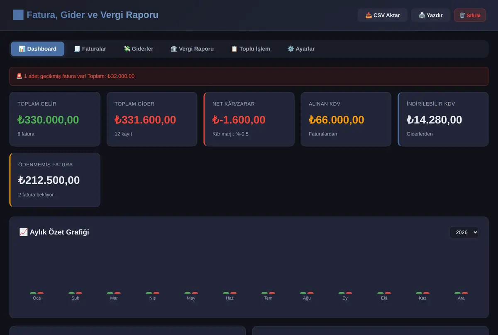Click the chart icon beside Aylık Özet Grafiği
Screen dimensions: 498x335
pyautogui.click(x=24, y=232)
